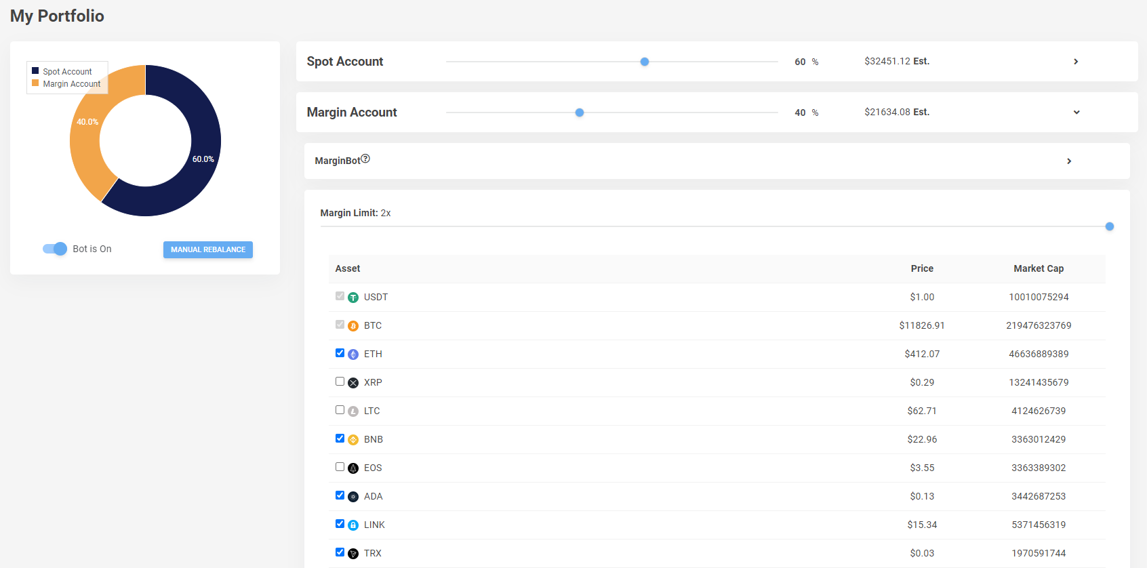Viewport: 1147px width, 568px height.
Task: Click the BNB coin icon
Action: click(353, 440)
